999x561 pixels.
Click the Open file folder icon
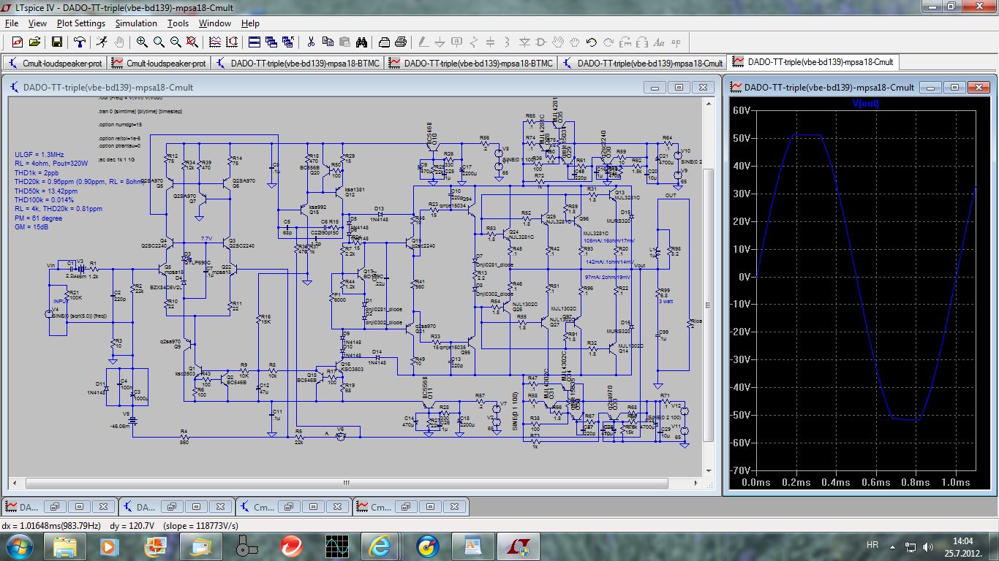36,42
